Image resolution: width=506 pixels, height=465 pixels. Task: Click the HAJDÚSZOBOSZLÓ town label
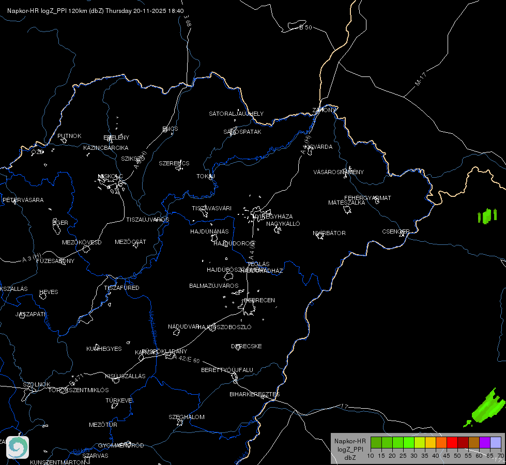tap(225, 327)
